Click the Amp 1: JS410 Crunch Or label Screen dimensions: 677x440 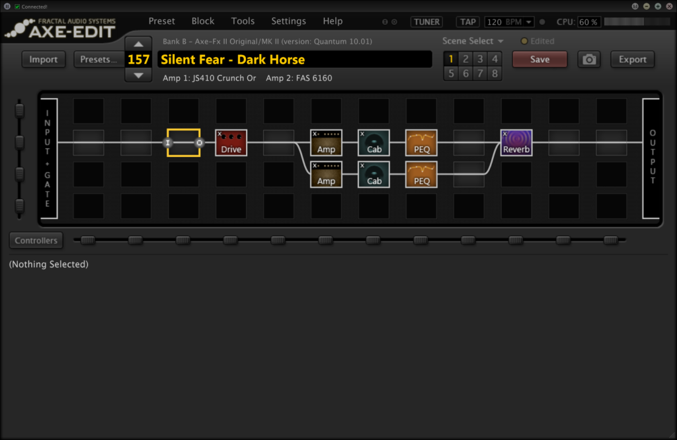[x=210, y=78]
